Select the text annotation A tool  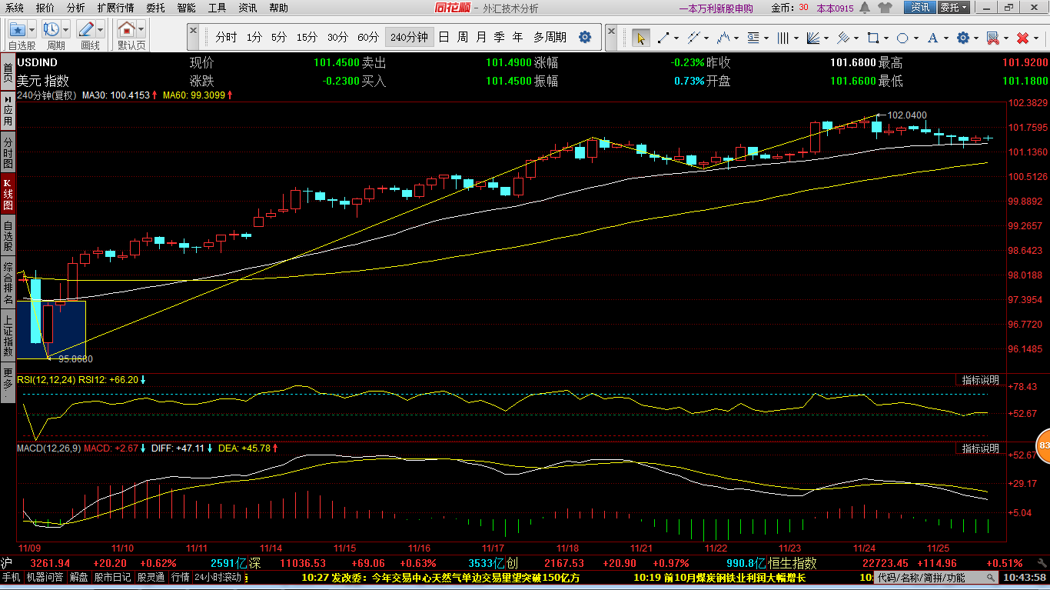point(932,38)
